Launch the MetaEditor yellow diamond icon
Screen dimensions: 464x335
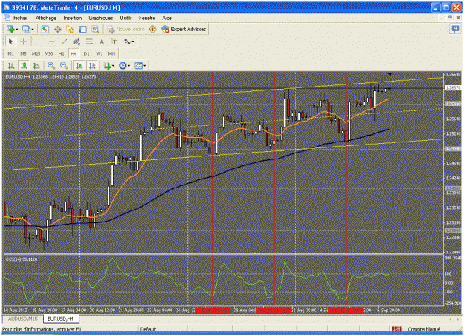(153, 29)
